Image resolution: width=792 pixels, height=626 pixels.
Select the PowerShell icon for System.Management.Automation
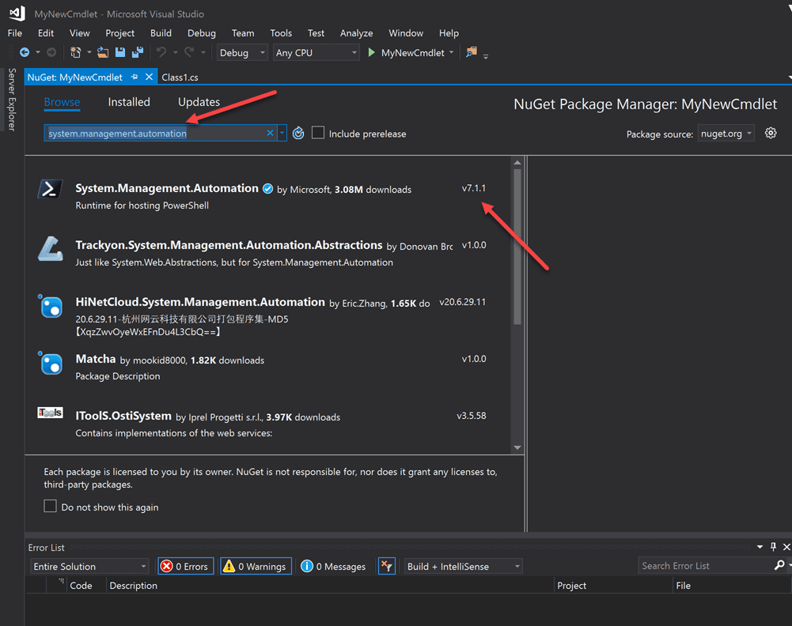click(x=50, y=189)
